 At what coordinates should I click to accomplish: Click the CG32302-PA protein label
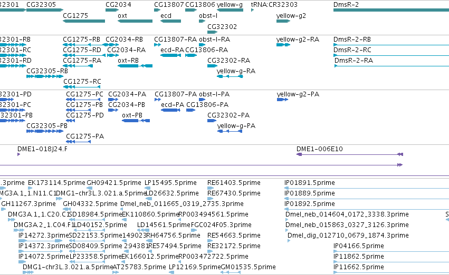pyautogui.click(x=228, y=115)
